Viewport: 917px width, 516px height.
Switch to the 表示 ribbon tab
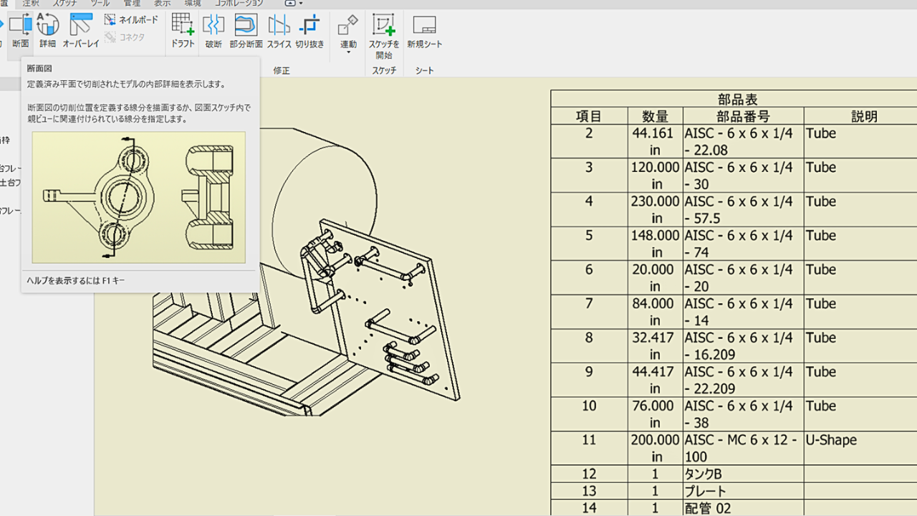(163, 3)
